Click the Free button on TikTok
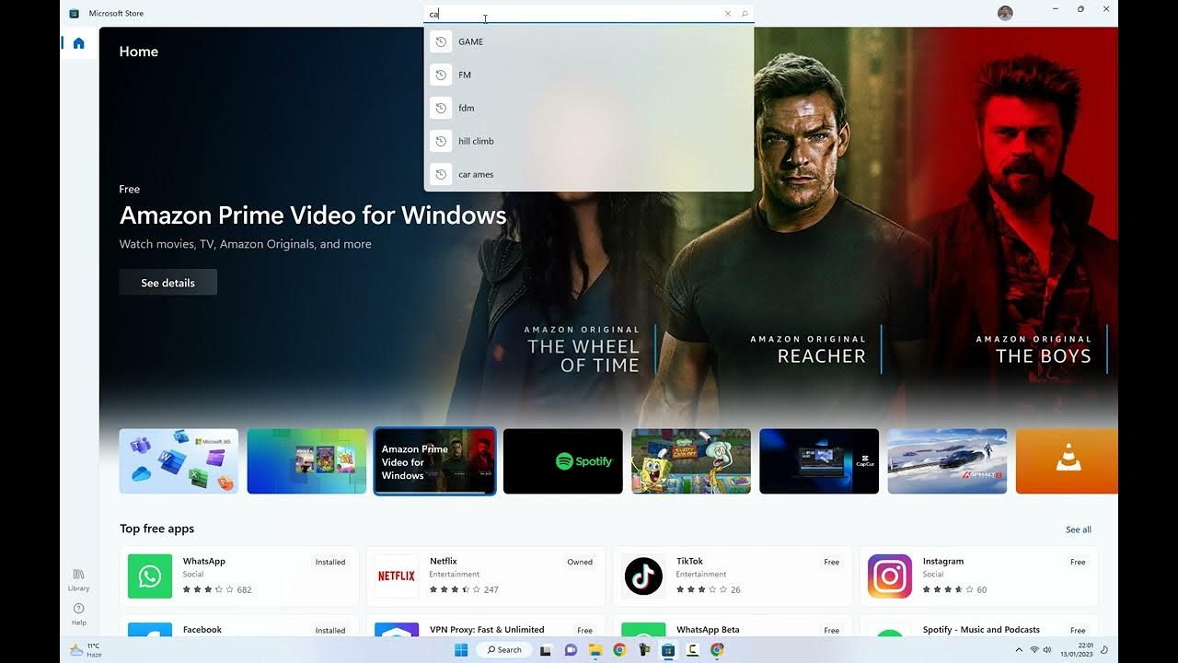This screenshot has width=1178, height=663. pos(832,562)
